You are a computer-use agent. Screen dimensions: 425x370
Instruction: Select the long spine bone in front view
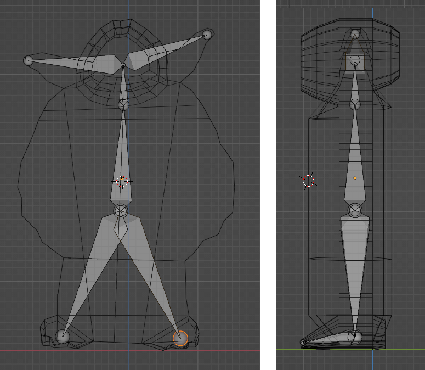pyautogui.click(x=122, y=162)
